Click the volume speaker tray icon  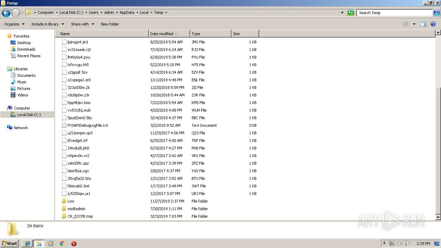click(x=400, y=244)
